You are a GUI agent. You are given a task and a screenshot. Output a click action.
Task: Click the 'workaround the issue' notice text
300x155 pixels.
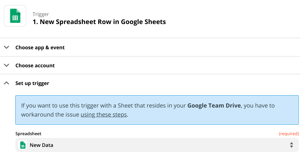click(x=50, y=114)
